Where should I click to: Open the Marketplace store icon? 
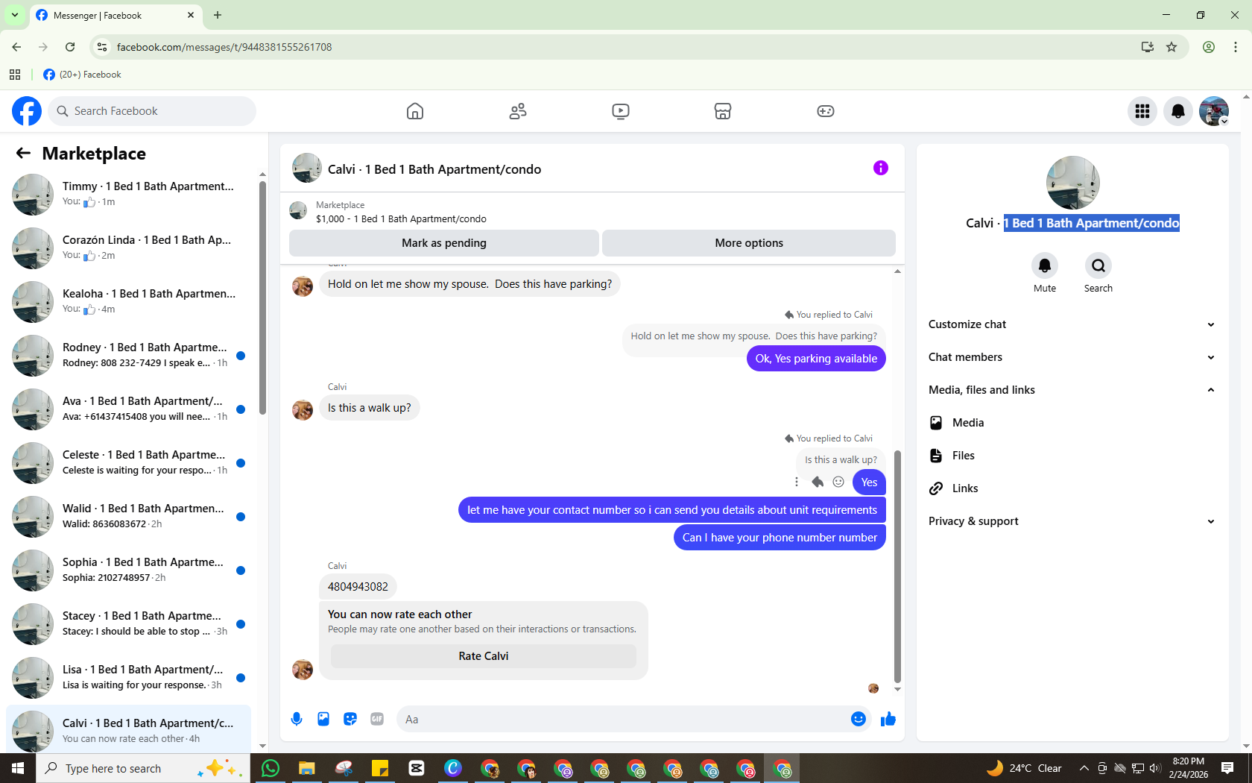tap(723, 111)
